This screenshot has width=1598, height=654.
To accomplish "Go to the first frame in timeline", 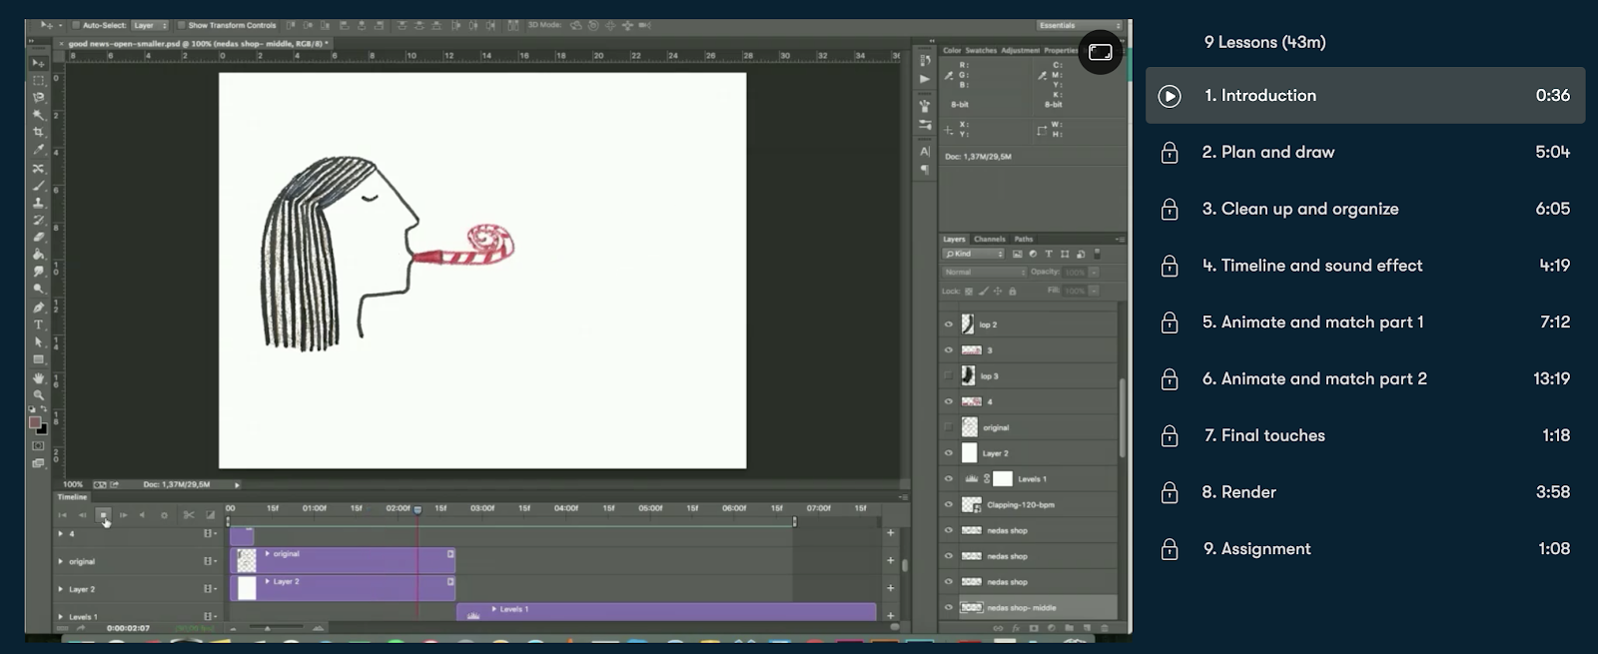I will click(62, 515).
